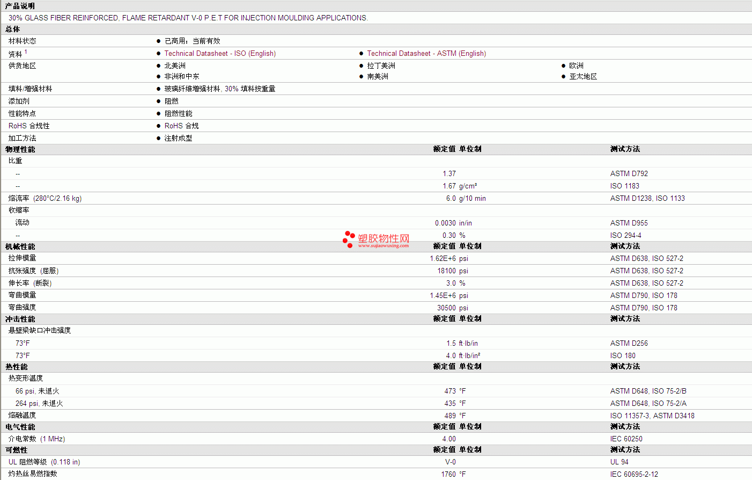Click the 比重 row label
This screenshot has width=752, height=480.
(16, 161)
